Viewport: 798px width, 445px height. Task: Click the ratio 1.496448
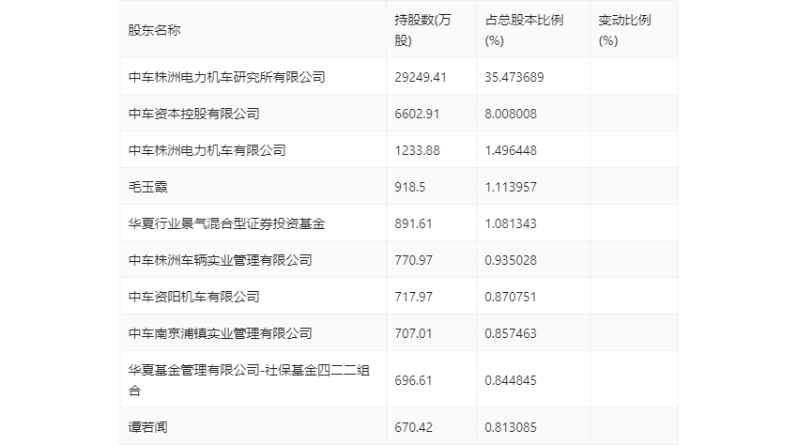(x=511, y=150)
